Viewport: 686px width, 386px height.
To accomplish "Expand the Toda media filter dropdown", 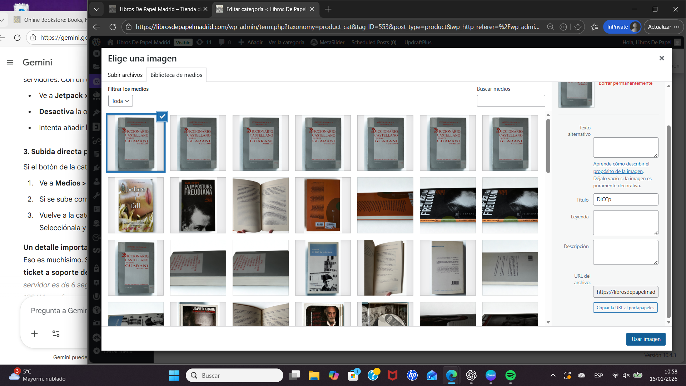I will pos(120,101).
